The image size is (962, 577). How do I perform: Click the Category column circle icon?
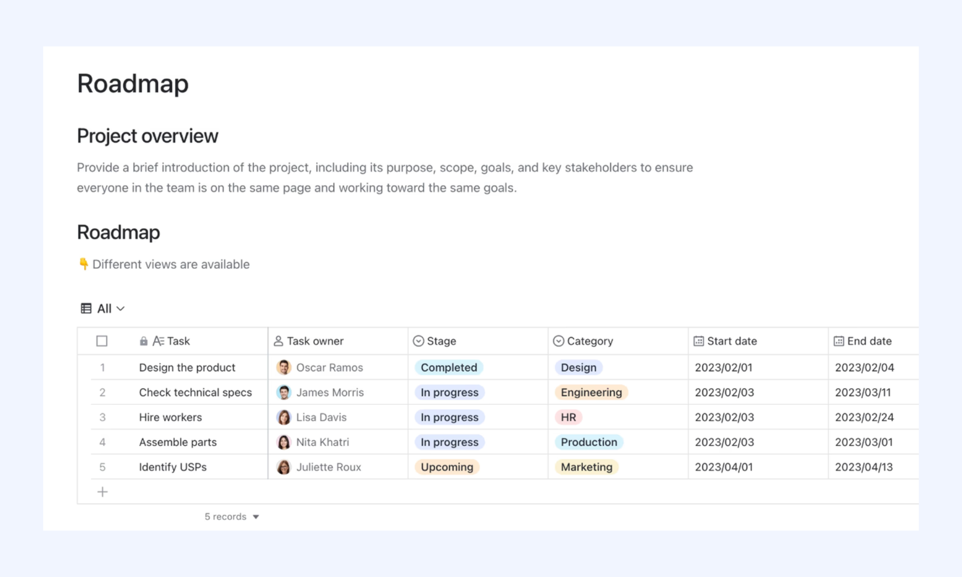(558, 341)
